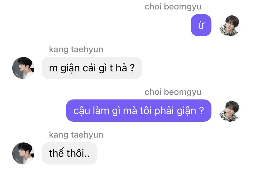Click the word "cậu" in the purple bubble

tap(82, 111)
